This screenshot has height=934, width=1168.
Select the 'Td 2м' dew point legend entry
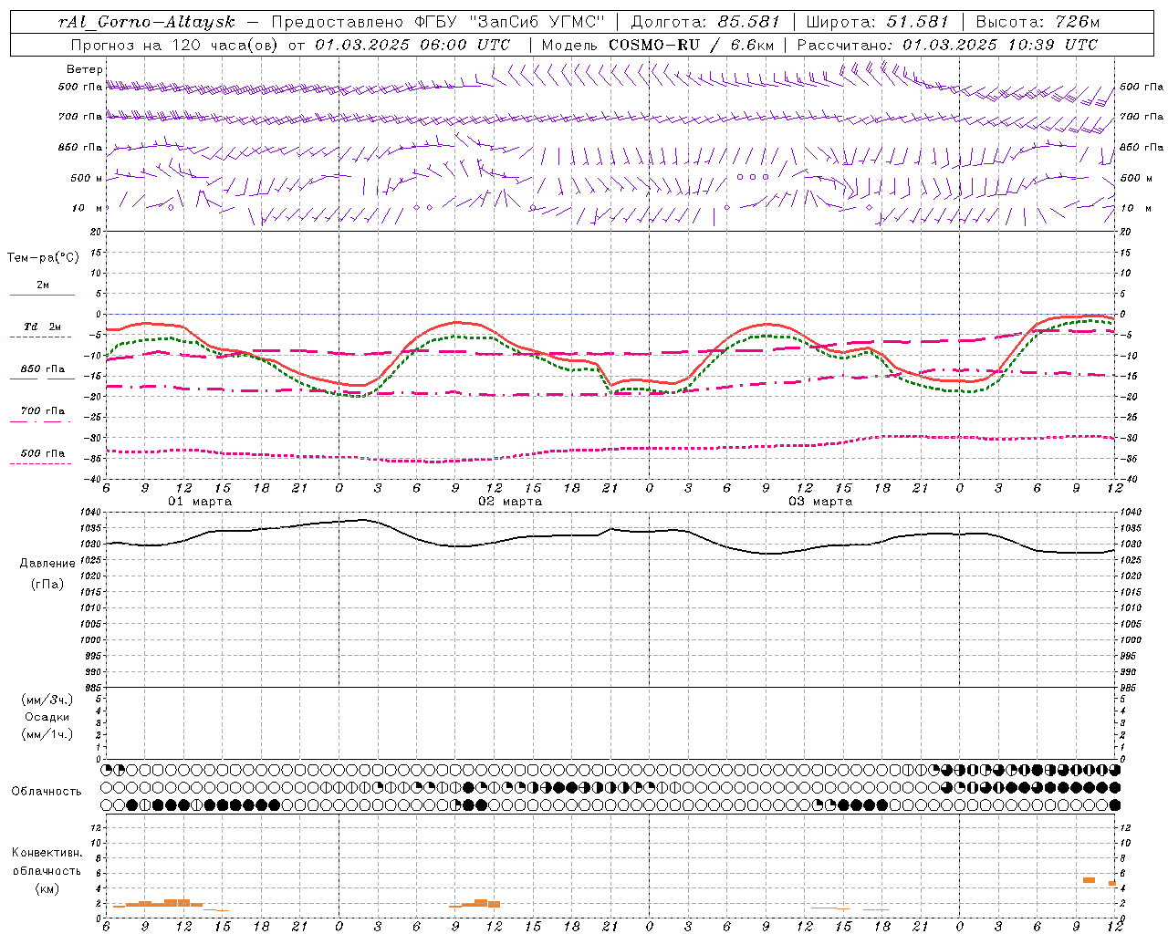coord(43,327)
